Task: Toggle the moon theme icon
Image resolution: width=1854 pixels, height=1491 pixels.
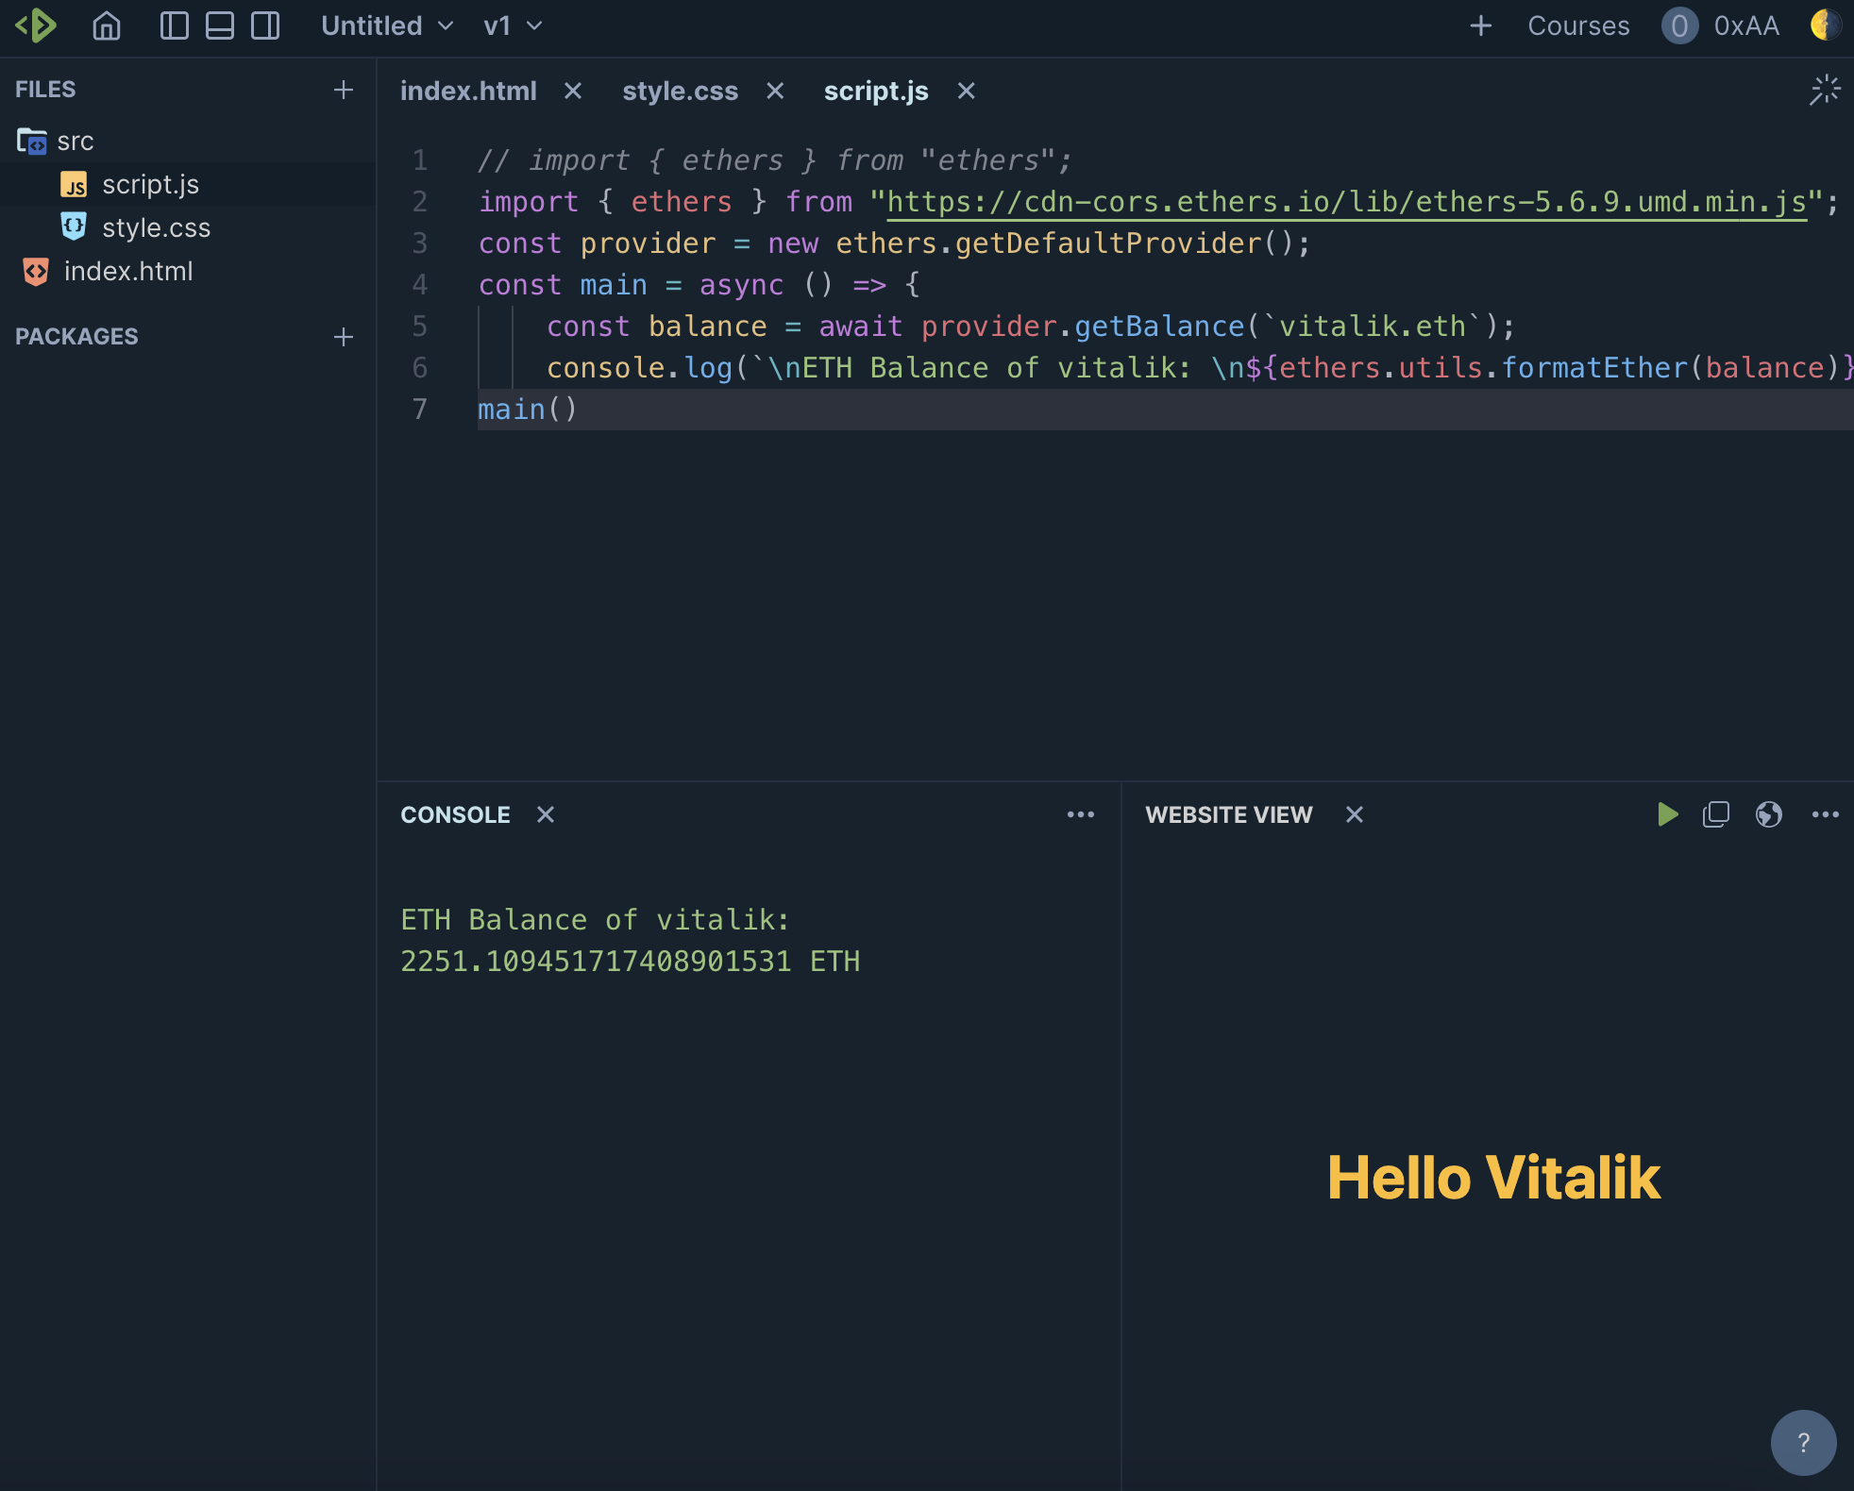Action: (x=1825, y=25)
